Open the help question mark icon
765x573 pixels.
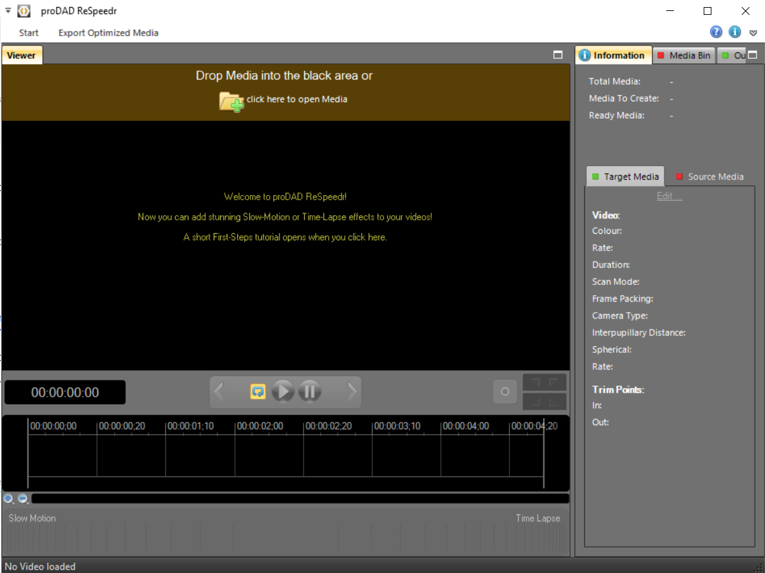(716, 32)
